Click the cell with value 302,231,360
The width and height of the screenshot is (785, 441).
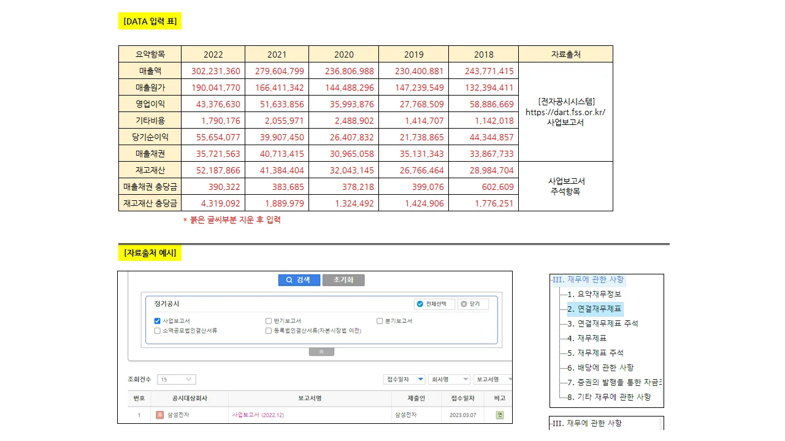(213, 70)
